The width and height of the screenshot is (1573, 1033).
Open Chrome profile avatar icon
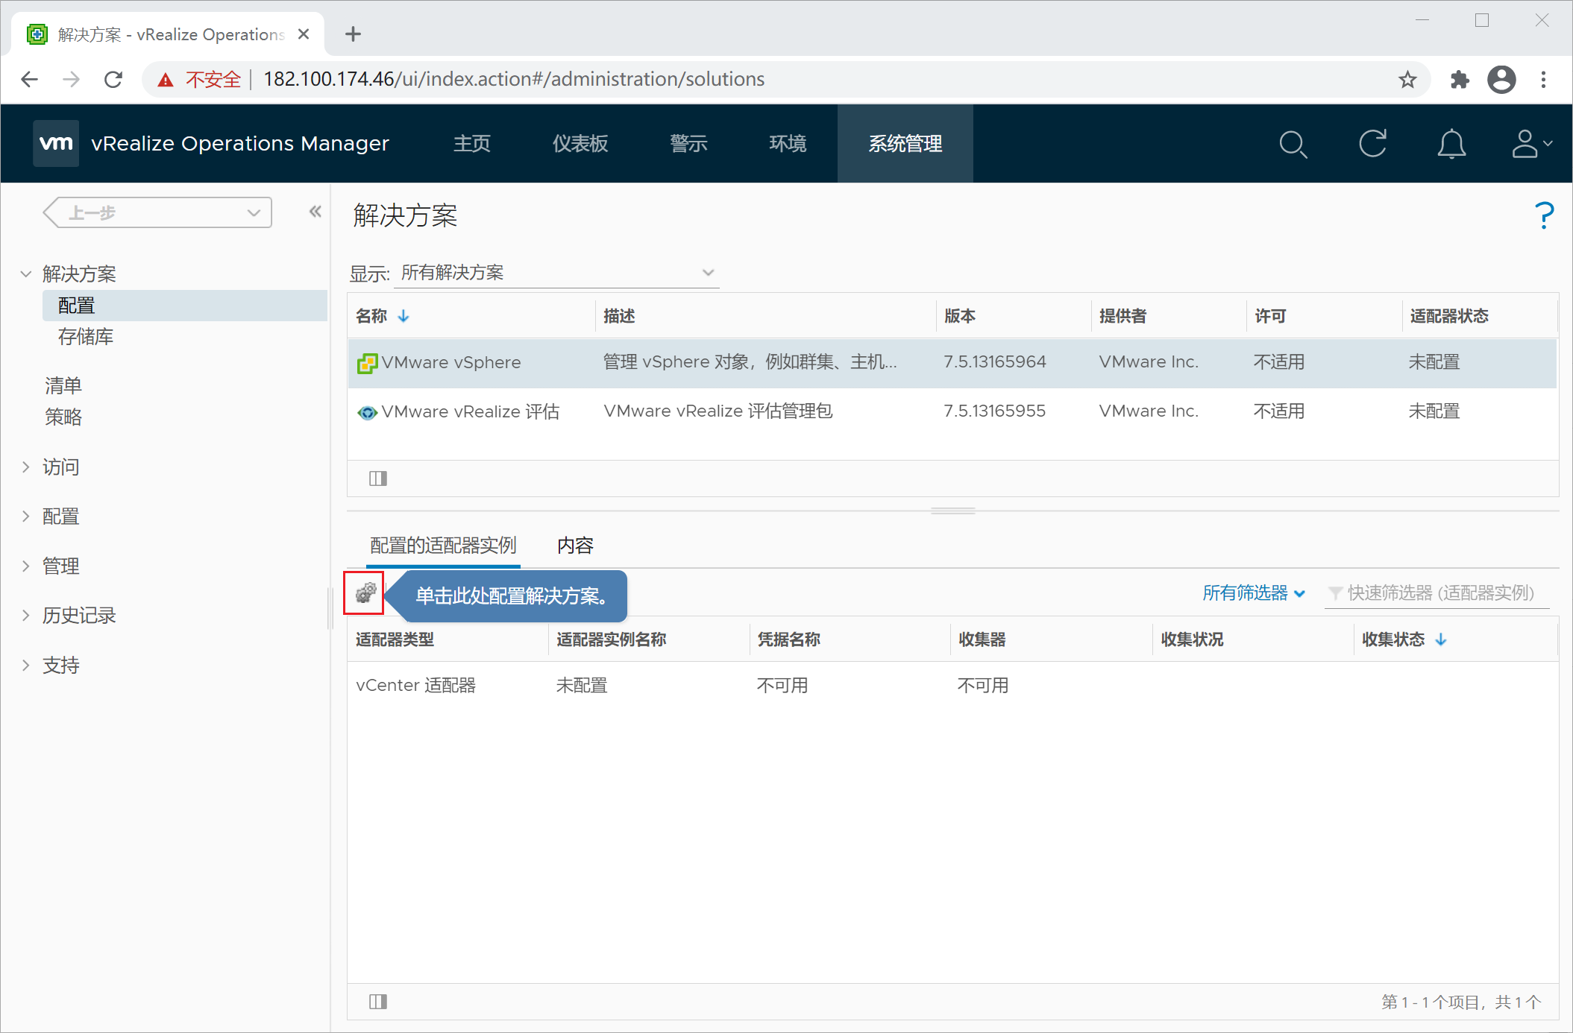click(1501, 79)
